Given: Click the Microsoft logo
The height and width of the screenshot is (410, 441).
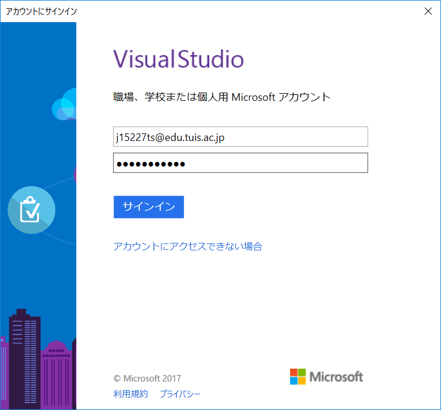Looking at the screenshot, I should (326, 377).
